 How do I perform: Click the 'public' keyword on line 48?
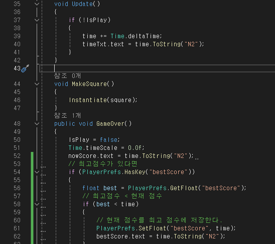tap(65, 124)
